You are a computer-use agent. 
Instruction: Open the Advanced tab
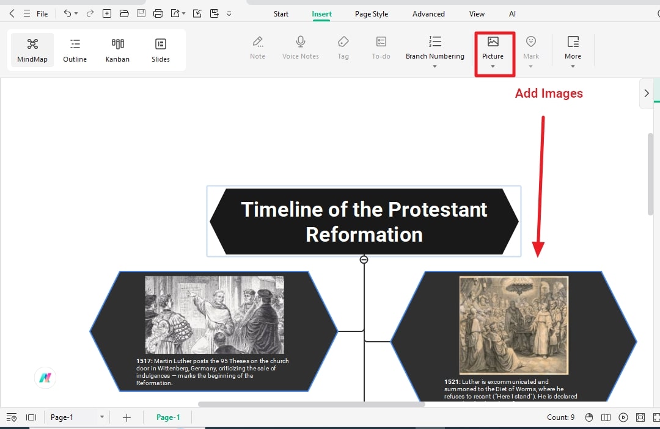[428, 14]
